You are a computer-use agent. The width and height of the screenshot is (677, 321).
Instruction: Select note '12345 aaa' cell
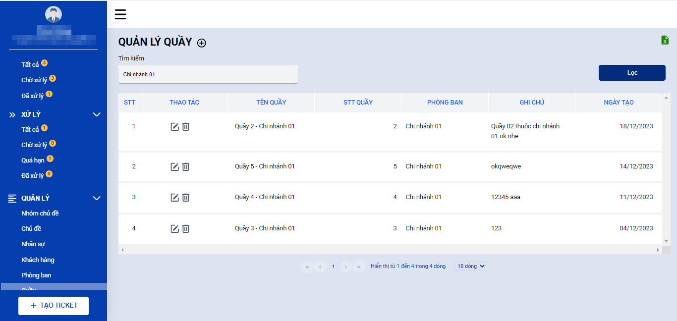point(506,197)
